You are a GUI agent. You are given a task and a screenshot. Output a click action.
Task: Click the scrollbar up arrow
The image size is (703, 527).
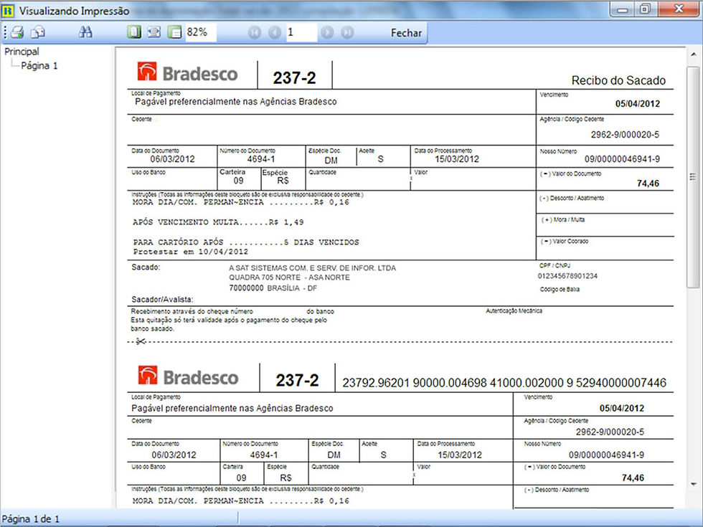point(694,54)
